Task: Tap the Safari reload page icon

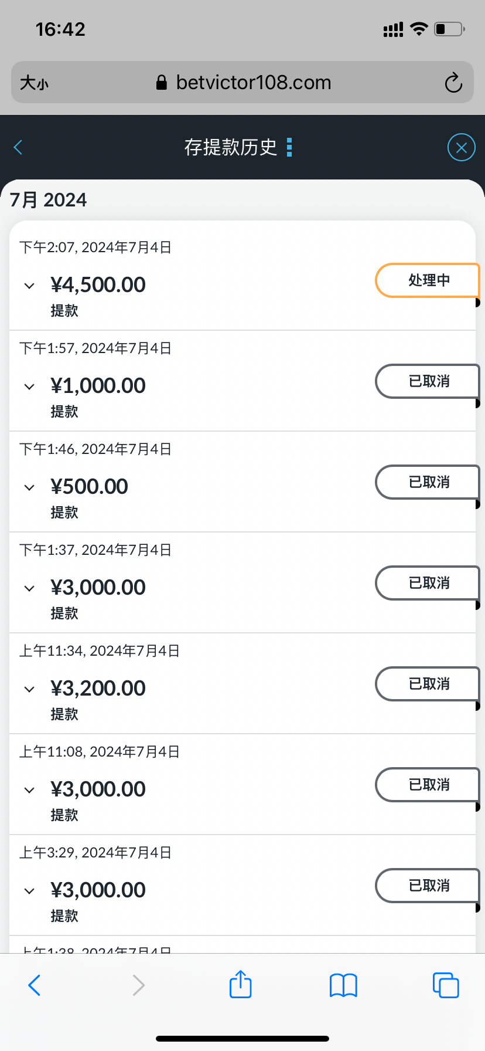Action: 453,83
